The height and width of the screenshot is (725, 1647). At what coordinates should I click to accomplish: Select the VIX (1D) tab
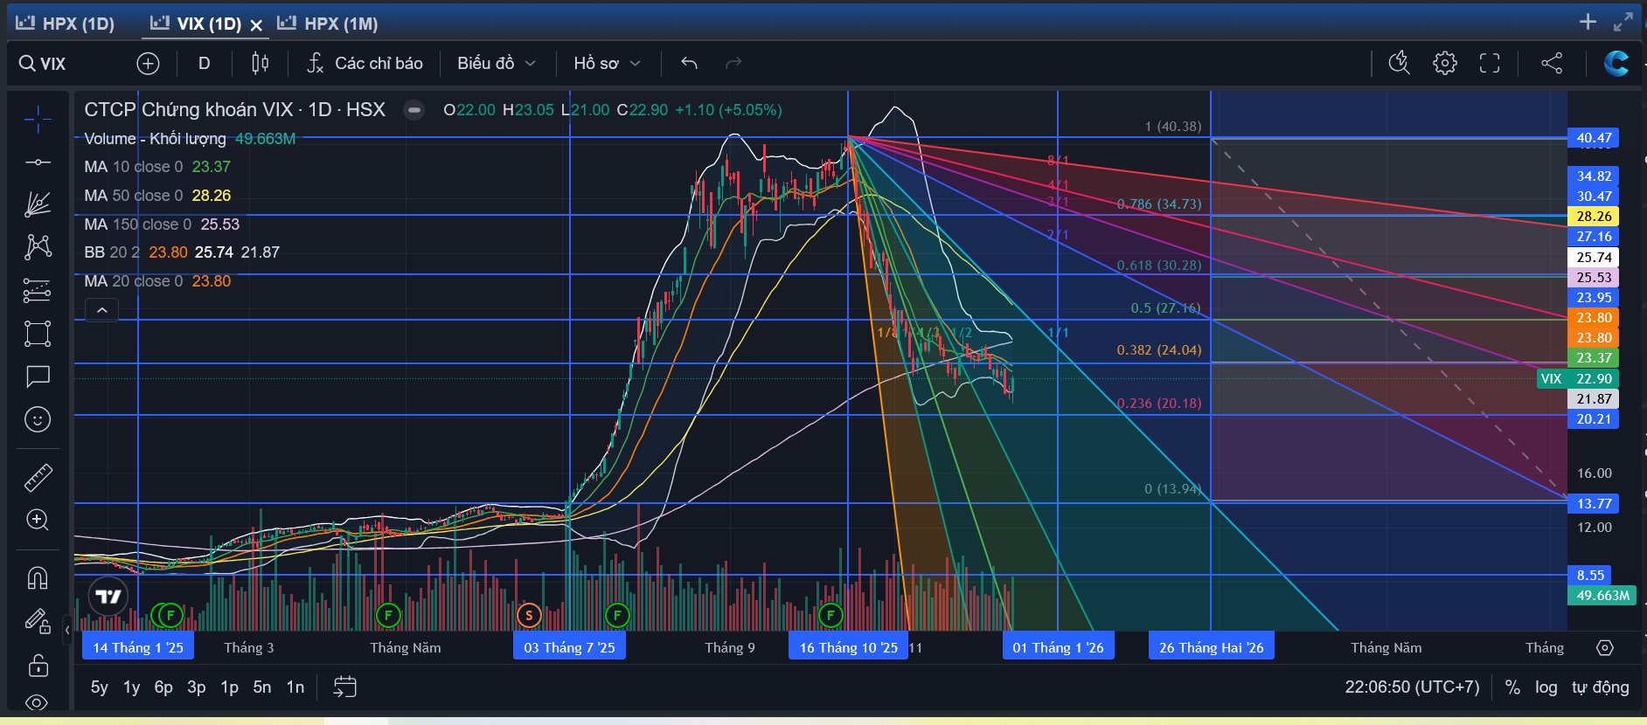[197, 24]
